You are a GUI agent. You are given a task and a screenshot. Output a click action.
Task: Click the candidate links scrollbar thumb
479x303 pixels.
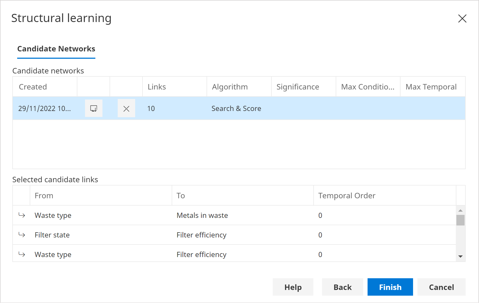coord(460,220)
